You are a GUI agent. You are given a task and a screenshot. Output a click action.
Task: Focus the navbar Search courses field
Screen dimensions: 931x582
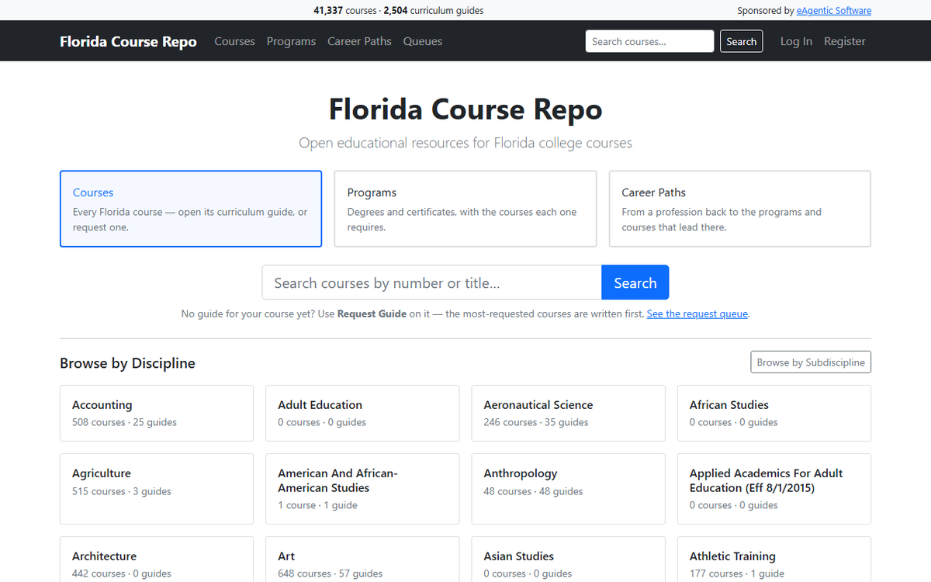click(649, 41)
